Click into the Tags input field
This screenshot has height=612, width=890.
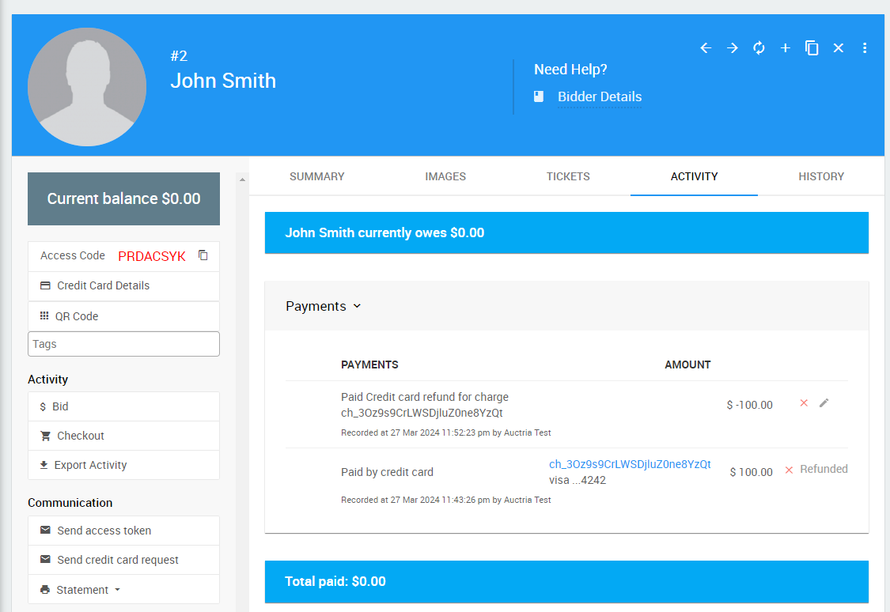click(x=123, y=344)
